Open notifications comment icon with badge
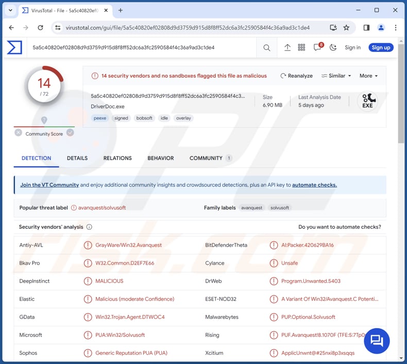Screen dimensions: 407x364 click(318, 47)
